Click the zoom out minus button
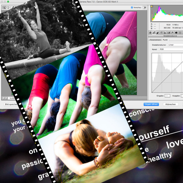Image resolution: width=183 pixels, height=183 pixels. click(x=4, y=98)
